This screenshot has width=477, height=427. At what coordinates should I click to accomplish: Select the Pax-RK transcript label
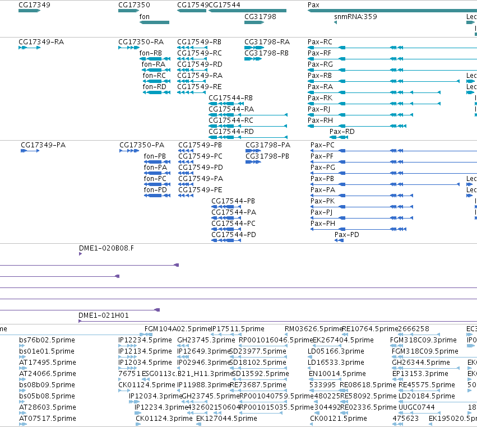320,98
